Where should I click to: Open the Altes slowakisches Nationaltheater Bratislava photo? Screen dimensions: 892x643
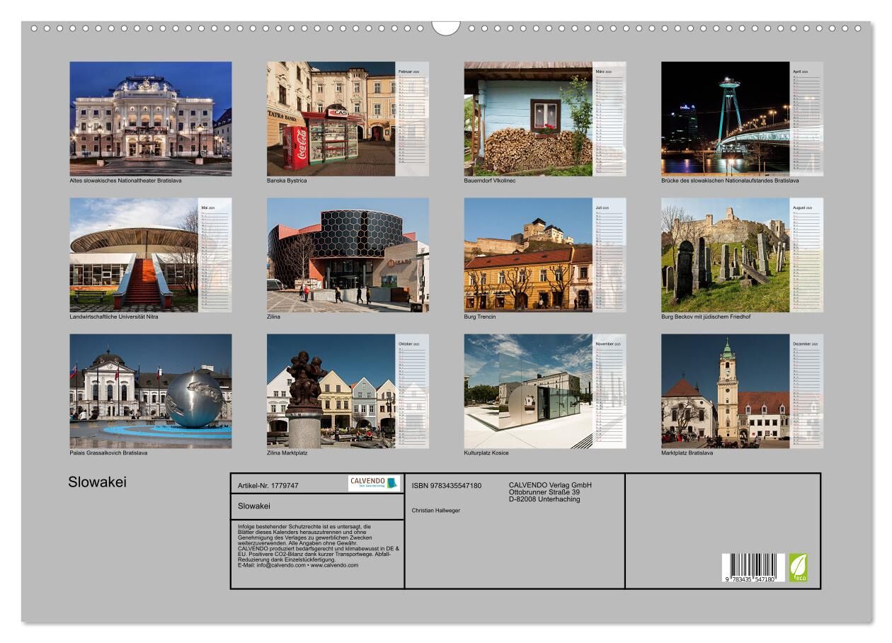pyautogui.click(x=150, y=118)
